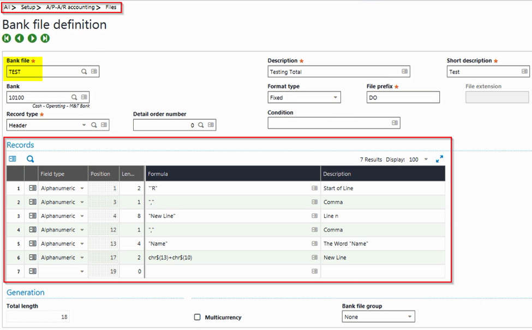Click the previous record arrow
Screen dimensions: 532x330
pyautogui.click(x=19, y=38)
